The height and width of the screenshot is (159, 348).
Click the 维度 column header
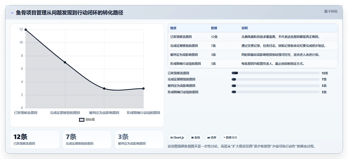click(173, 28)
